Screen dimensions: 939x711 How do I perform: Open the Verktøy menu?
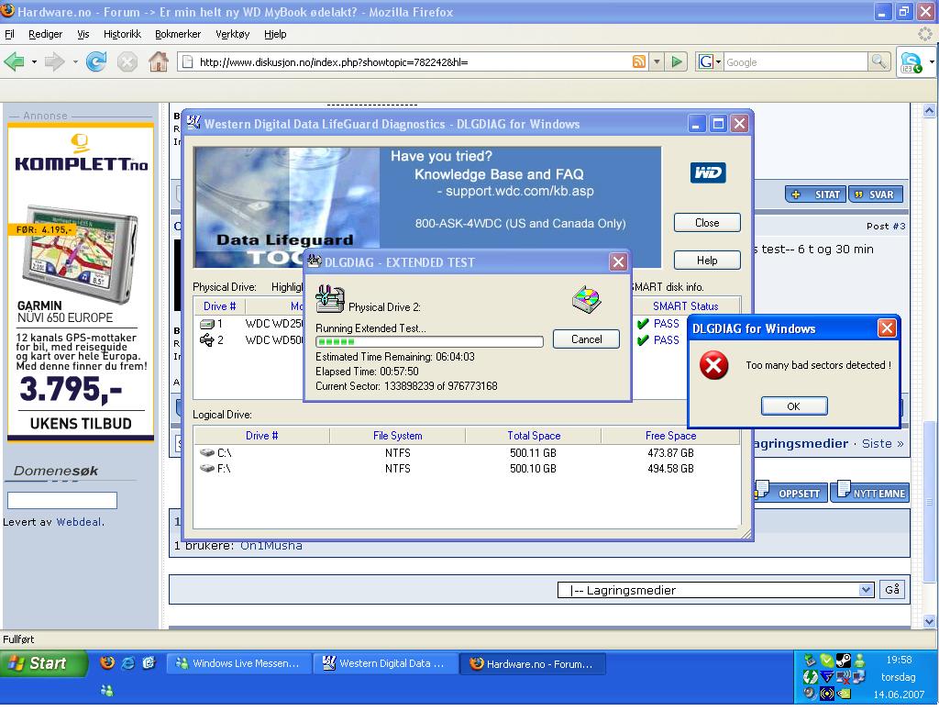pyautogui.click(x=232, y=34)
